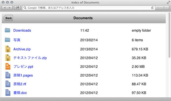This screenshot has width=171, height=101.
Task: Click the Back button in Documents header
Action: [x=8, y=18]
